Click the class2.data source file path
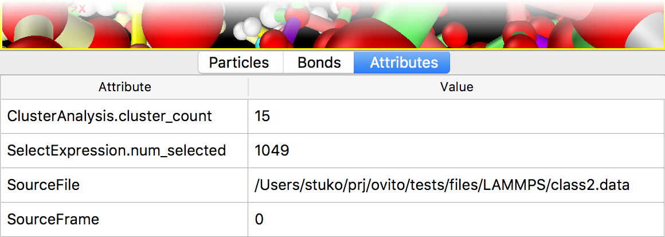This screenshot has width=665, height=237. pyautogui.click(x=442, y=185)
